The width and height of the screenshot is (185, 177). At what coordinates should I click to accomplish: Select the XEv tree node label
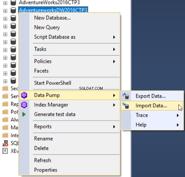15,151
